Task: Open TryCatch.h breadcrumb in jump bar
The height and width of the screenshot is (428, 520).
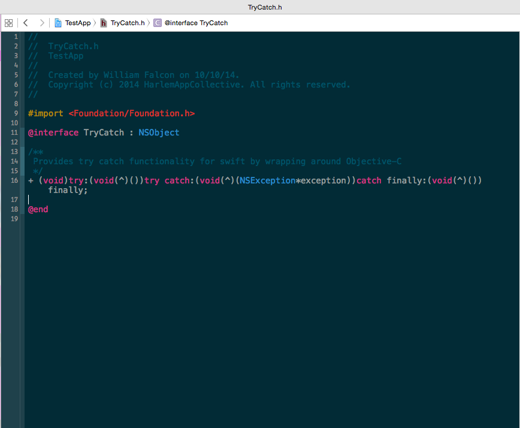Action: pos(128,23)
